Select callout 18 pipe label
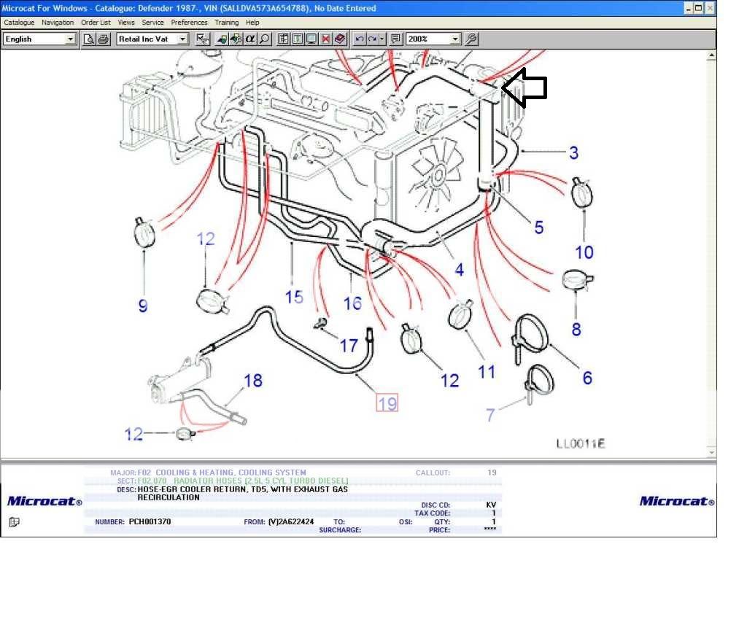This screenshot has width=747, height=622. [253, 381]
